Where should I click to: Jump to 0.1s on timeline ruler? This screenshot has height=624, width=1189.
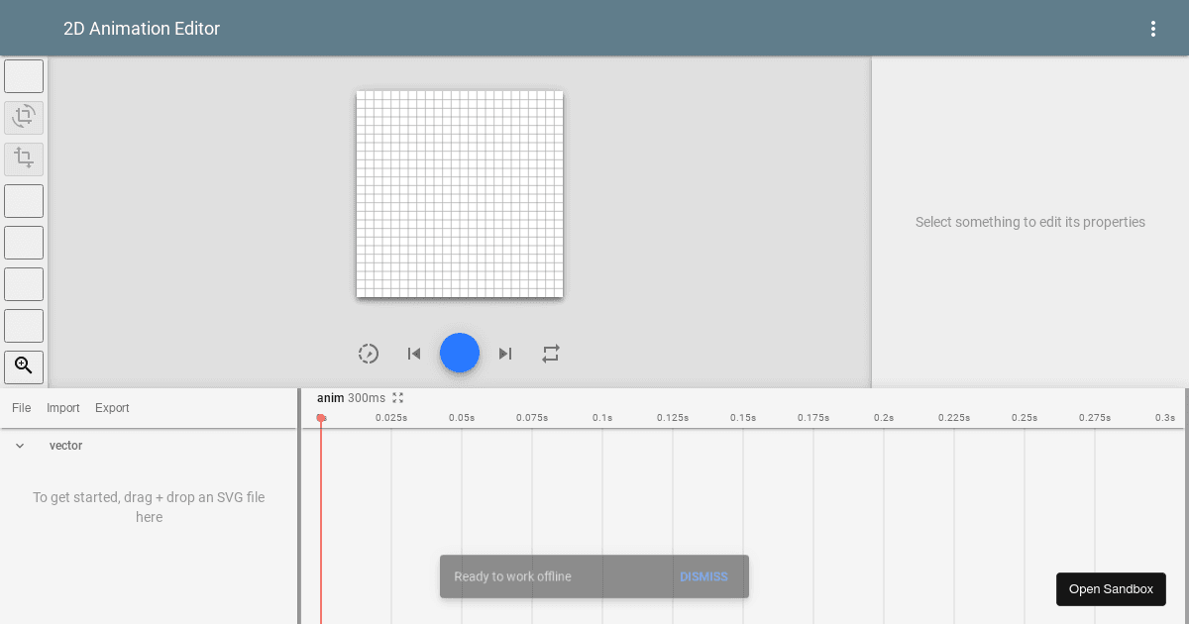602,418
